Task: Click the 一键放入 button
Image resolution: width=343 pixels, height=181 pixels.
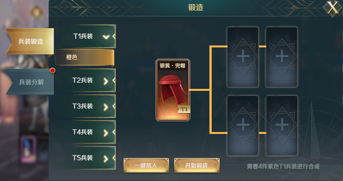Action: [x=146, y=165]
